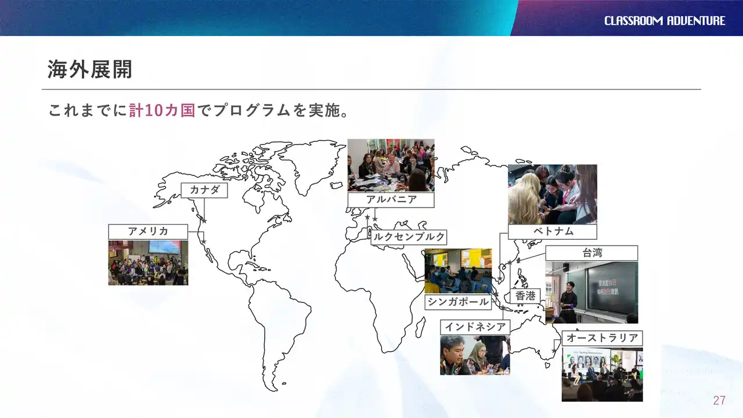
Task: Select the 香港 label
Action: click(x=525, y=296)
